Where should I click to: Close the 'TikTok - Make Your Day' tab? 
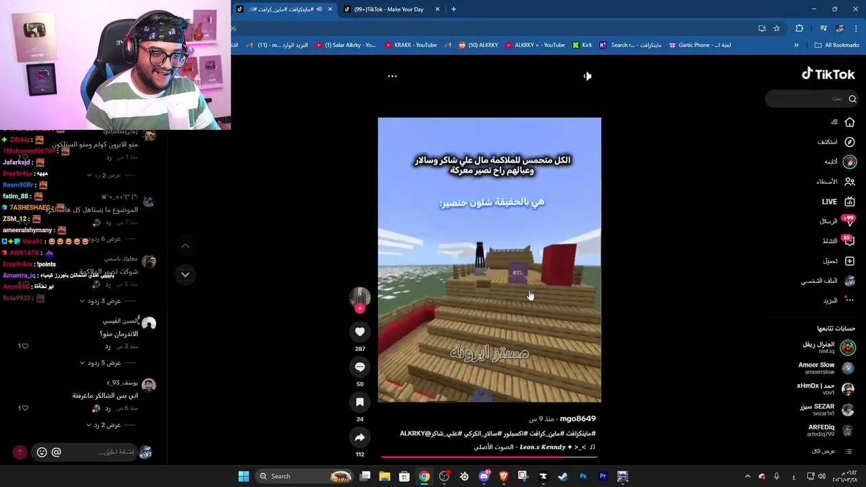tap(437, 9)
